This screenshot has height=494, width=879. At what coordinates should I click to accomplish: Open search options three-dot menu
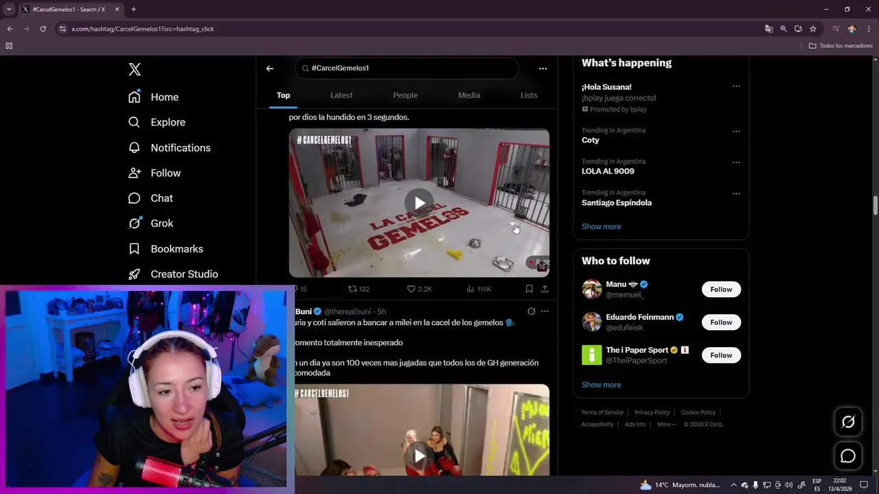543,68
